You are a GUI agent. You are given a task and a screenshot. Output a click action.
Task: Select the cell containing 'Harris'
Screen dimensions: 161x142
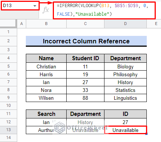point(46,74)
